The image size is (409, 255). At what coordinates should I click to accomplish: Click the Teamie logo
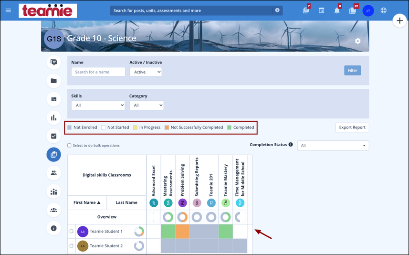coord(48,11)
